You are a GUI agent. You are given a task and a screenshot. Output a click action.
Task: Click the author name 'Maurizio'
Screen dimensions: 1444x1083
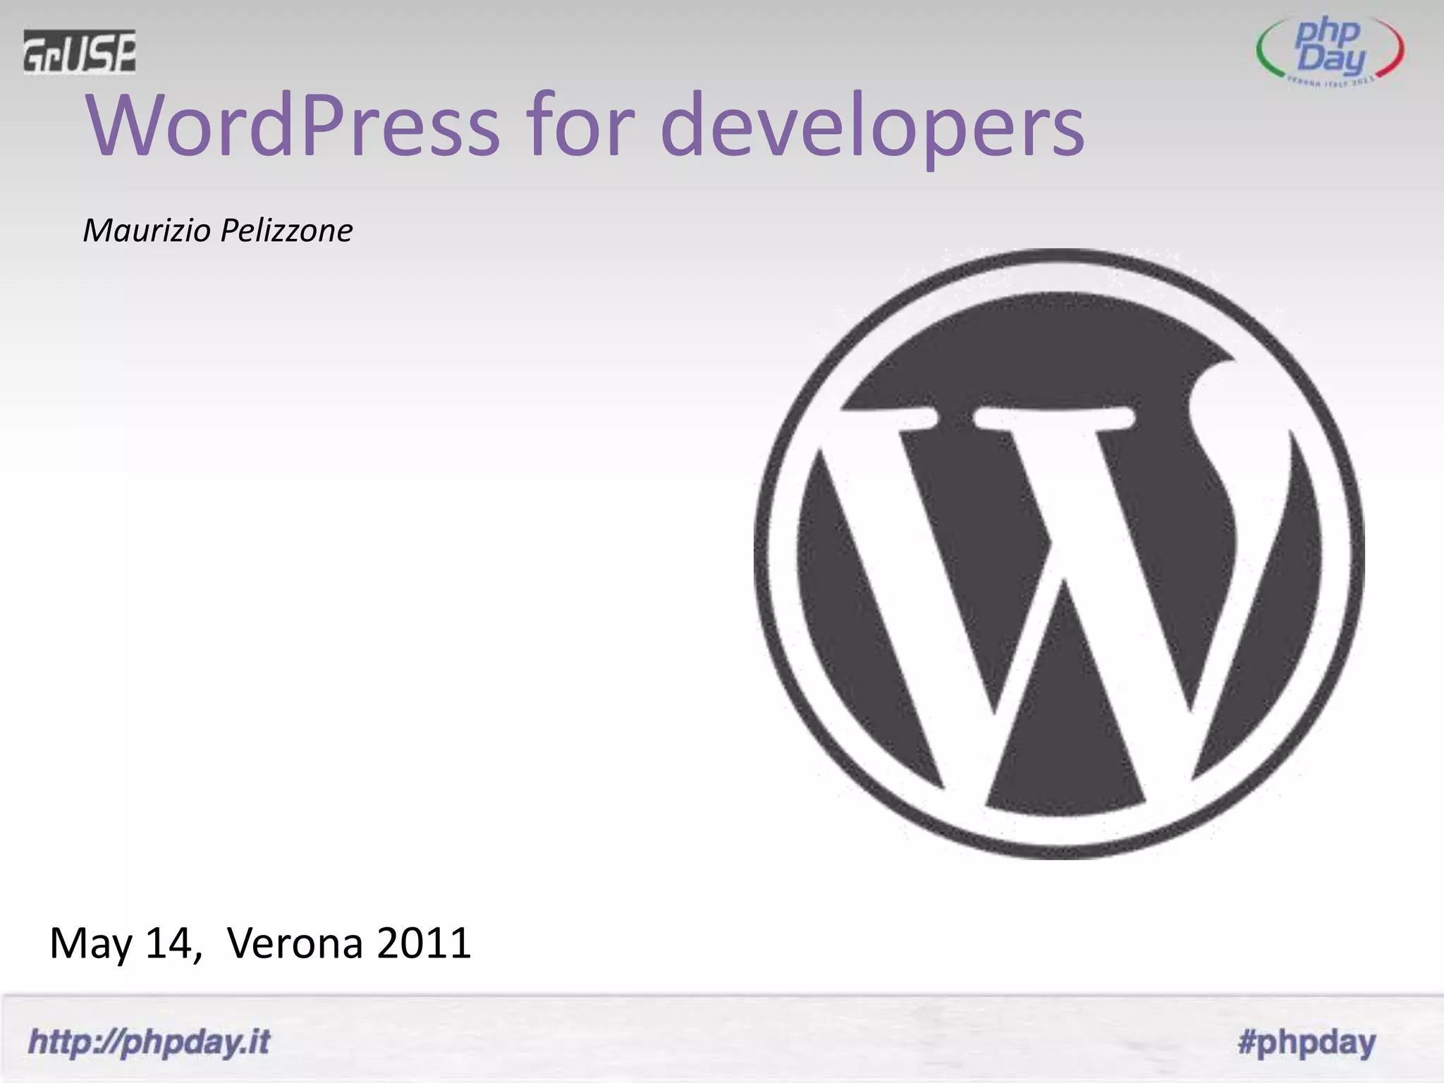point(146,231)
